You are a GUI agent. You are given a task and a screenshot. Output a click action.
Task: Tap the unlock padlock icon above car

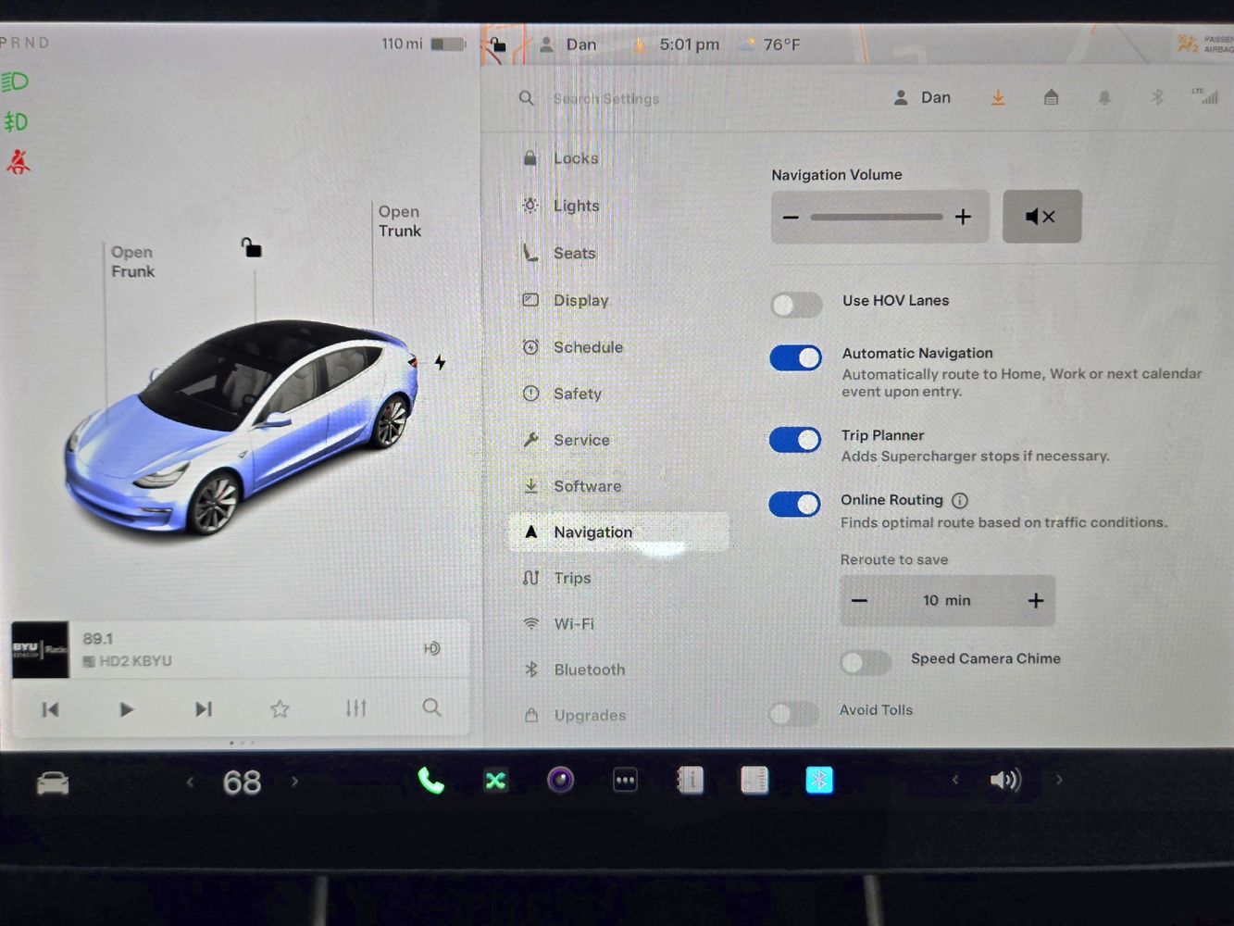(x=251, y=247)
